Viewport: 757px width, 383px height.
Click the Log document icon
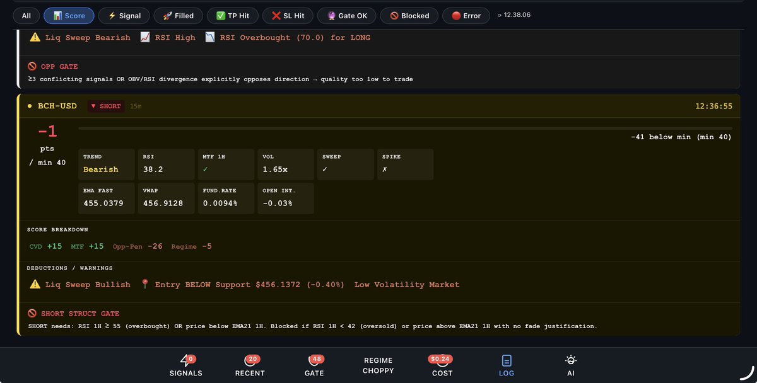pyautogui.click(x=507, y=361)
